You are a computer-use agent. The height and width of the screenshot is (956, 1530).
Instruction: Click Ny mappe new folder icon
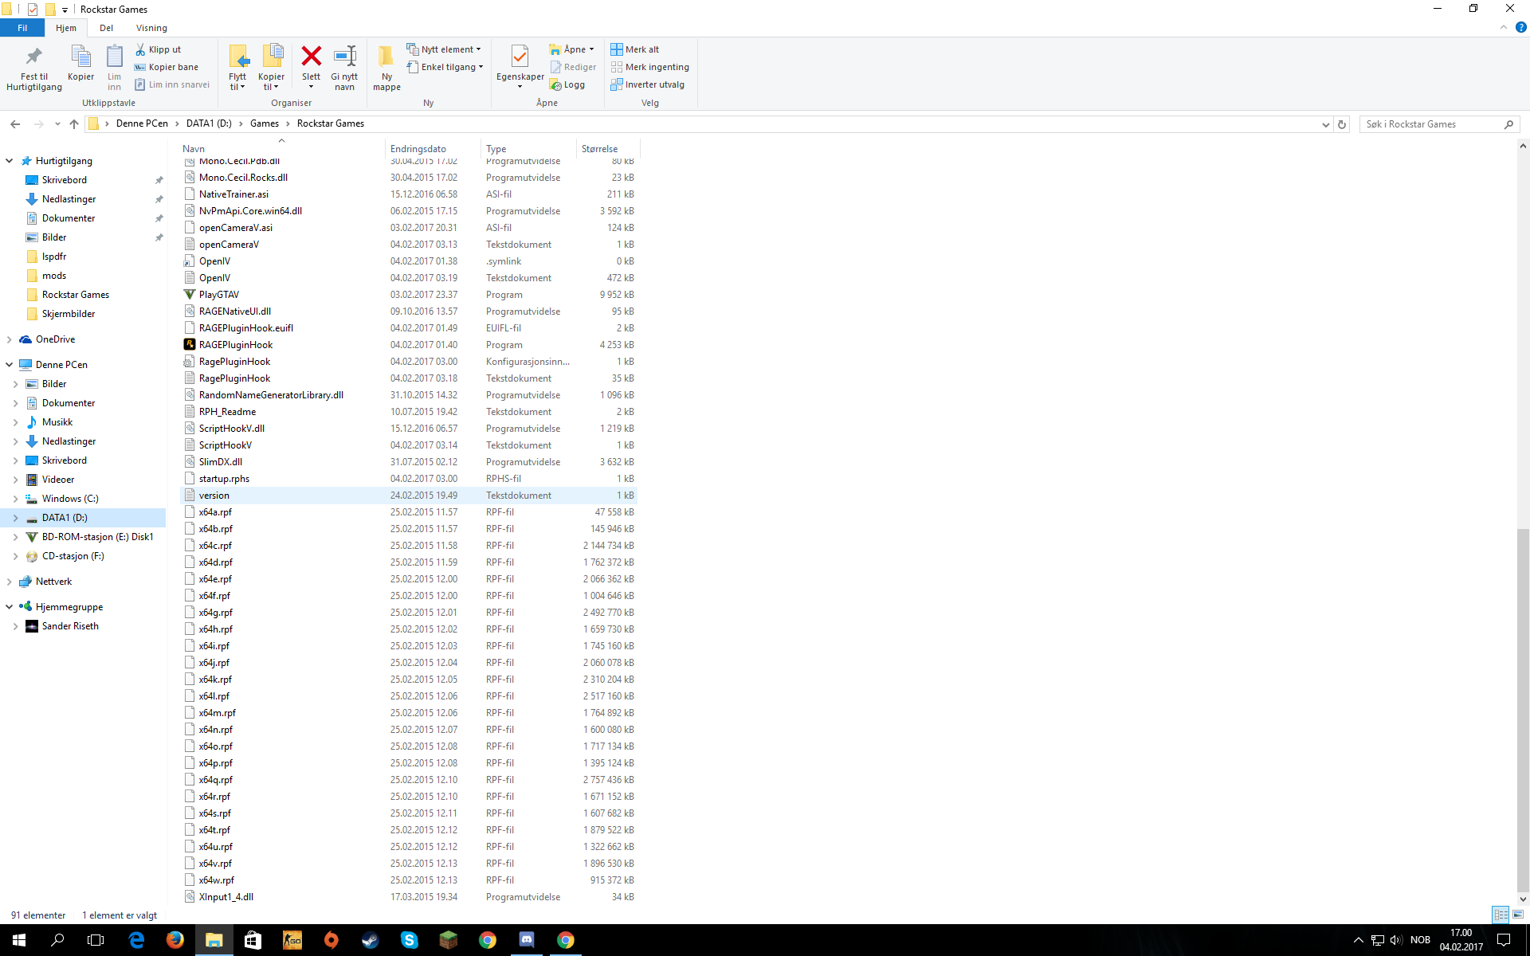click(386, 57)
